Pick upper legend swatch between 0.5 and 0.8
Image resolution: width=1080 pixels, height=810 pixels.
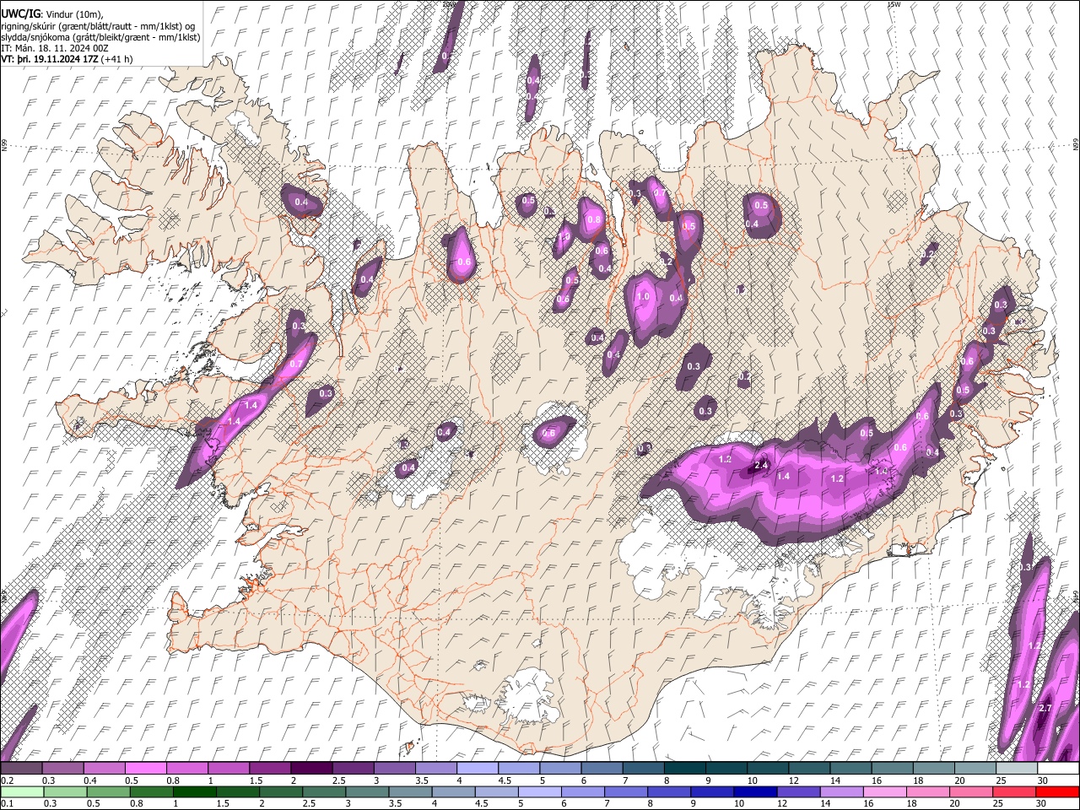coord(145,769)
